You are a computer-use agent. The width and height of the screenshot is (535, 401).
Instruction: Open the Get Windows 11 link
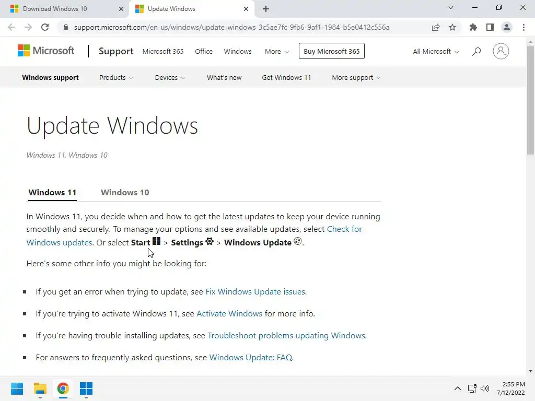click(x=286, y=77)
